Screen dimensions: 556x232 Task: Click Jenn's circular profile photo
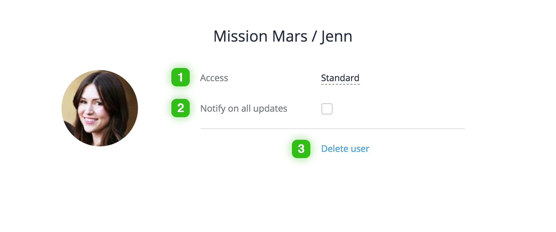tap(100, 108)
